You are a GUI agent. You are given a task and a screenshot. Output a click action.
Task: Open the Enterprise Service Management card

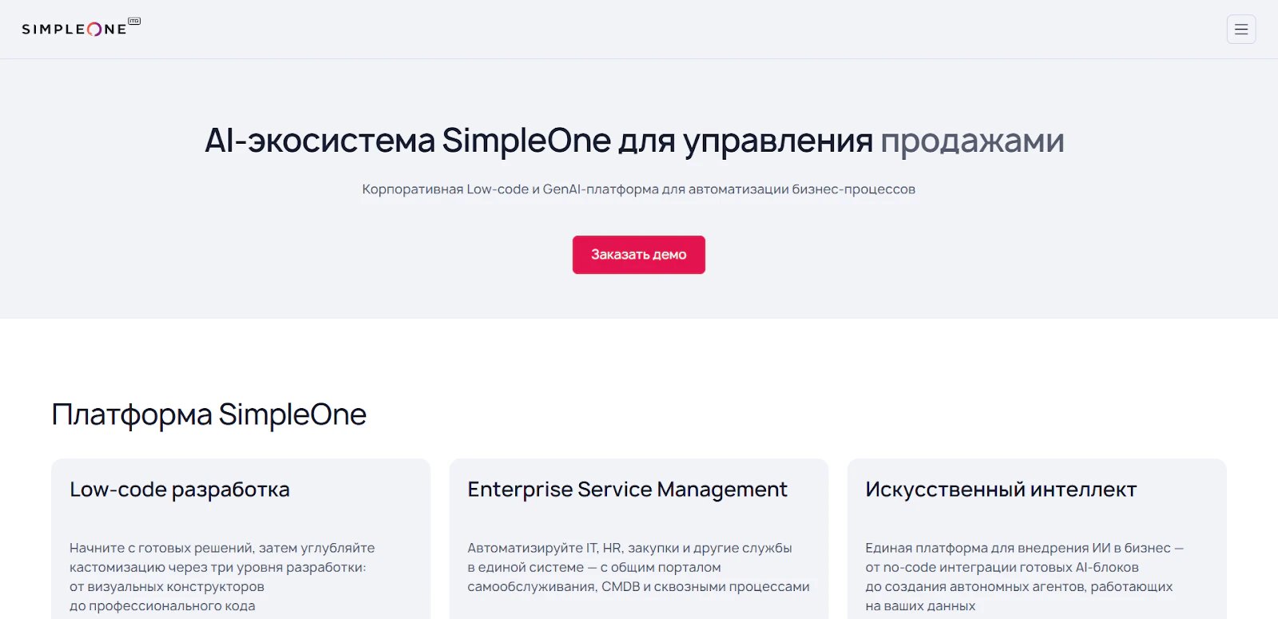pyautogui.click(x=639, y=538)
